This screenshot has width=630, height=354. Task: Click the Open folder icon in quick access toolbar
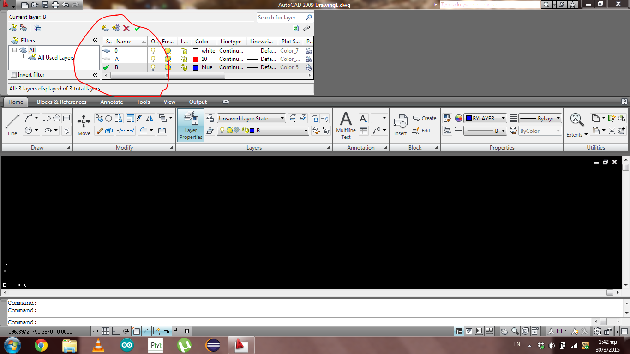pyautogui.click(x=35, y=5)
